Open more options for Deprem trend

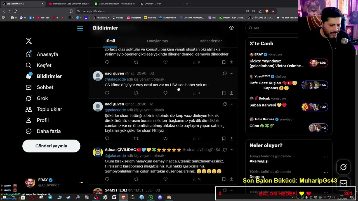coord(326,172)
